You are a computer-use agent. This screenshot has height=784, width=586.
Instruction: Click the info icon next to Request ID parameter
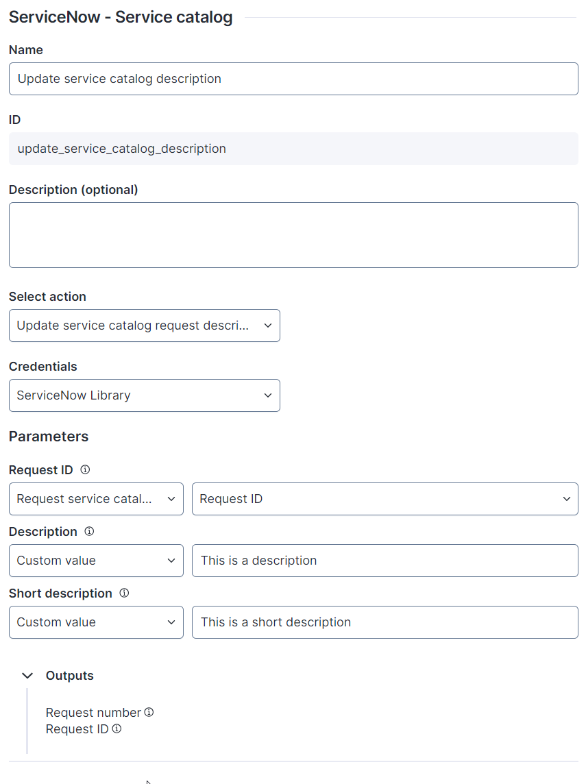pyautogui.click(x=85, y=469)
